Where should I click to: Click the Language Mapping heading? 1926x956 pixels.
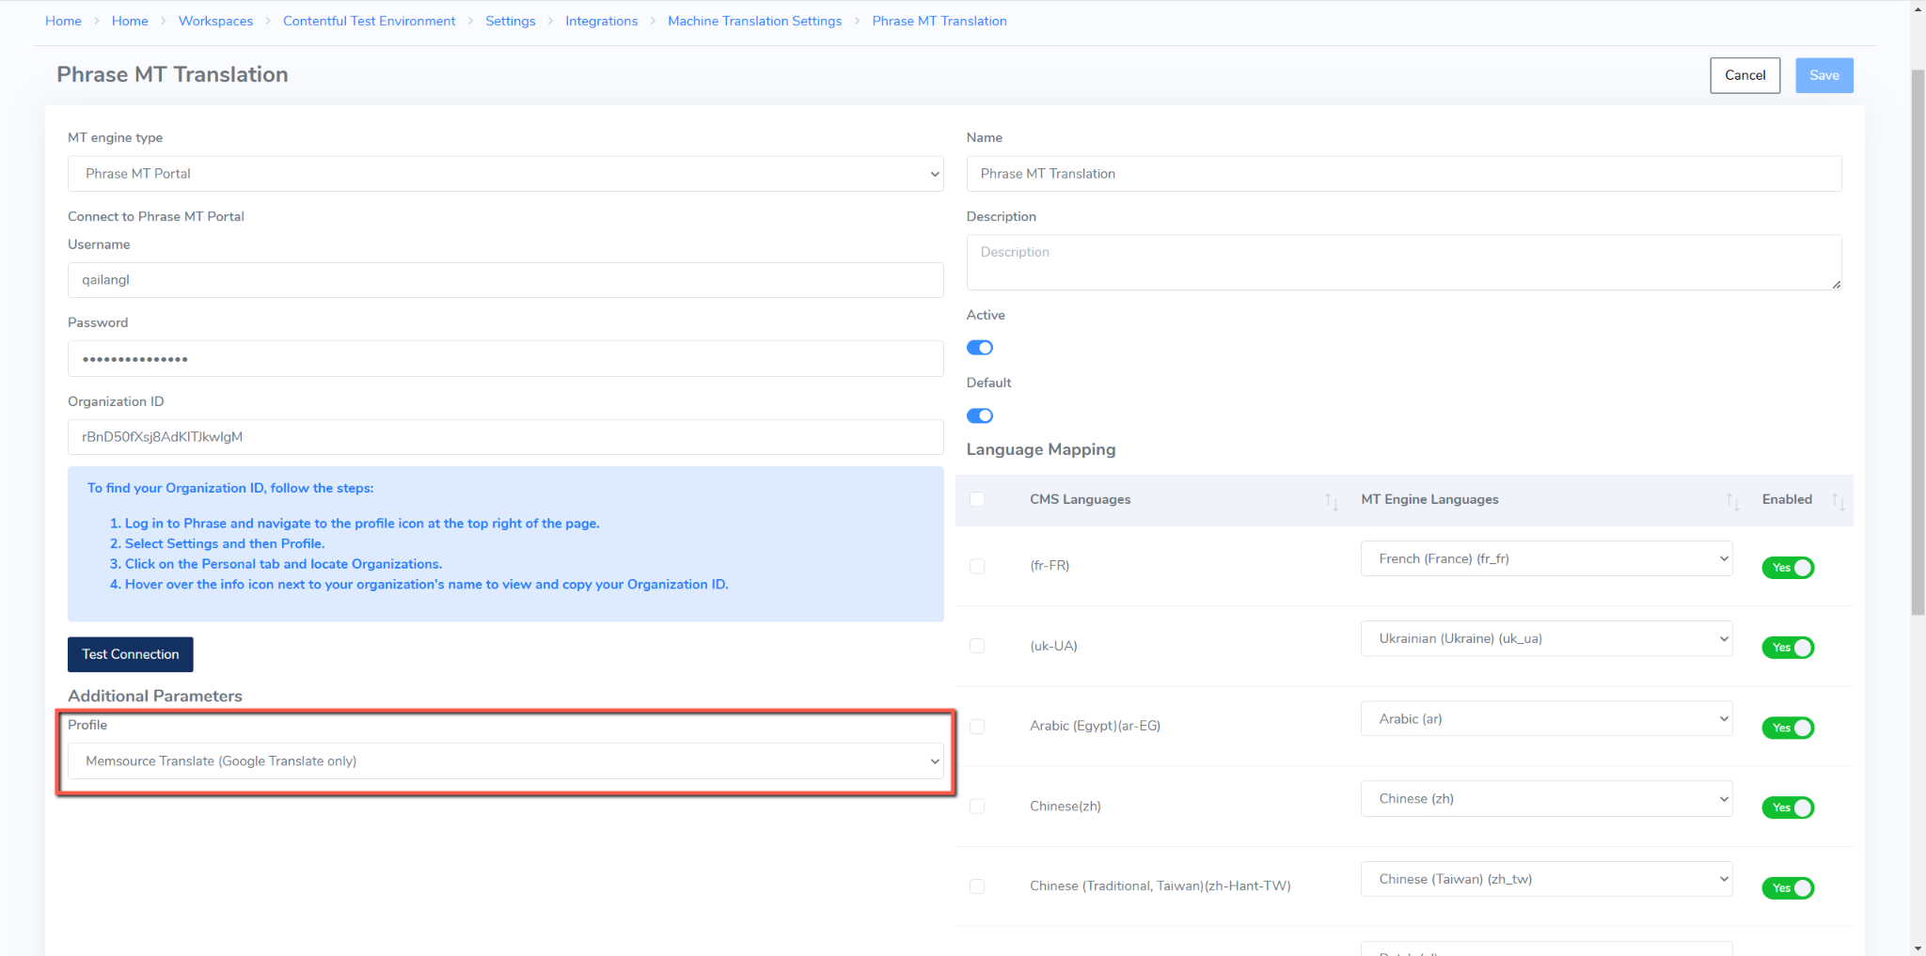pos(1041,449)
